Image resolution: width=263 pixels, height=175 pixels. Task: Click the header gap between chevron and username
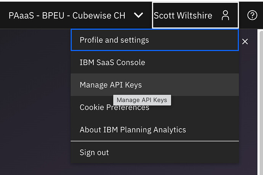[149, 15]
